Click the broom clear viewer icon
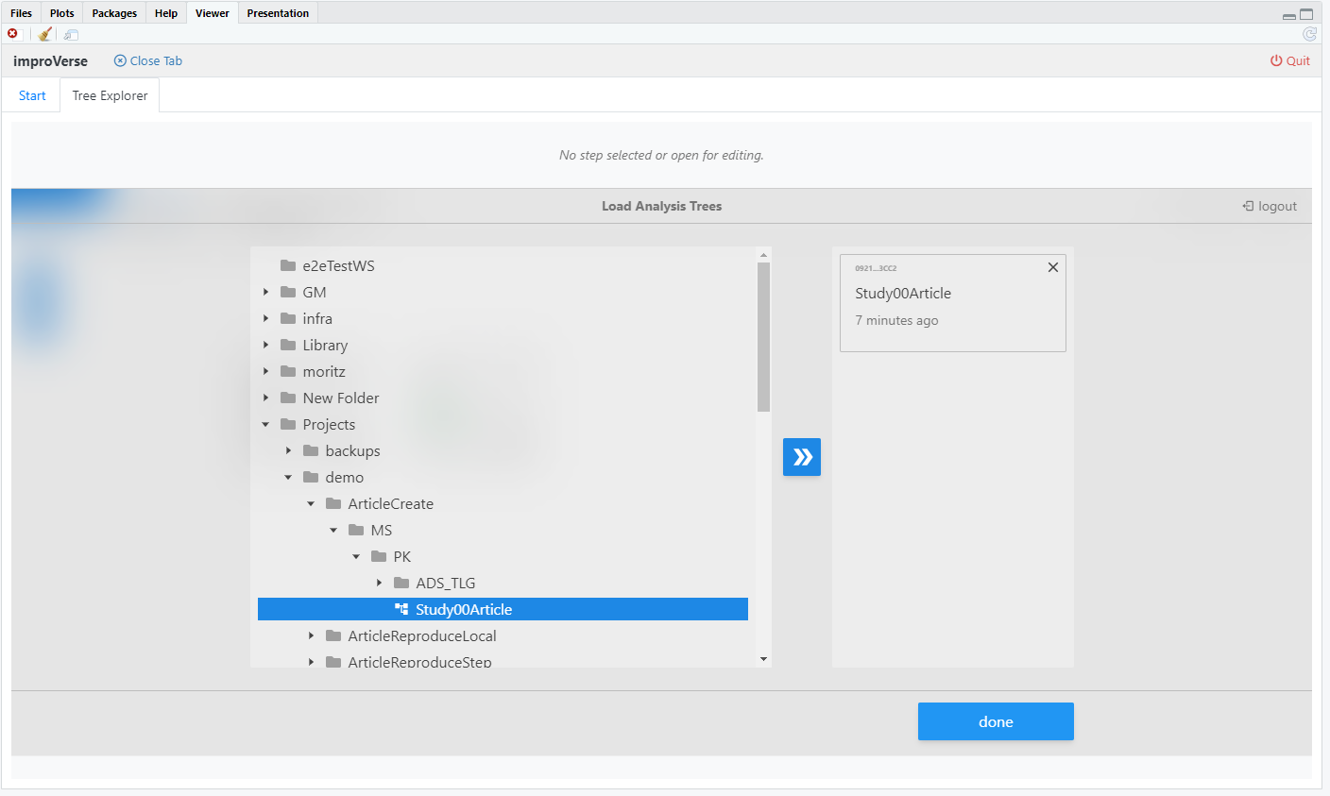This screenshot has height=796, width=1330. tap(44, 34)
